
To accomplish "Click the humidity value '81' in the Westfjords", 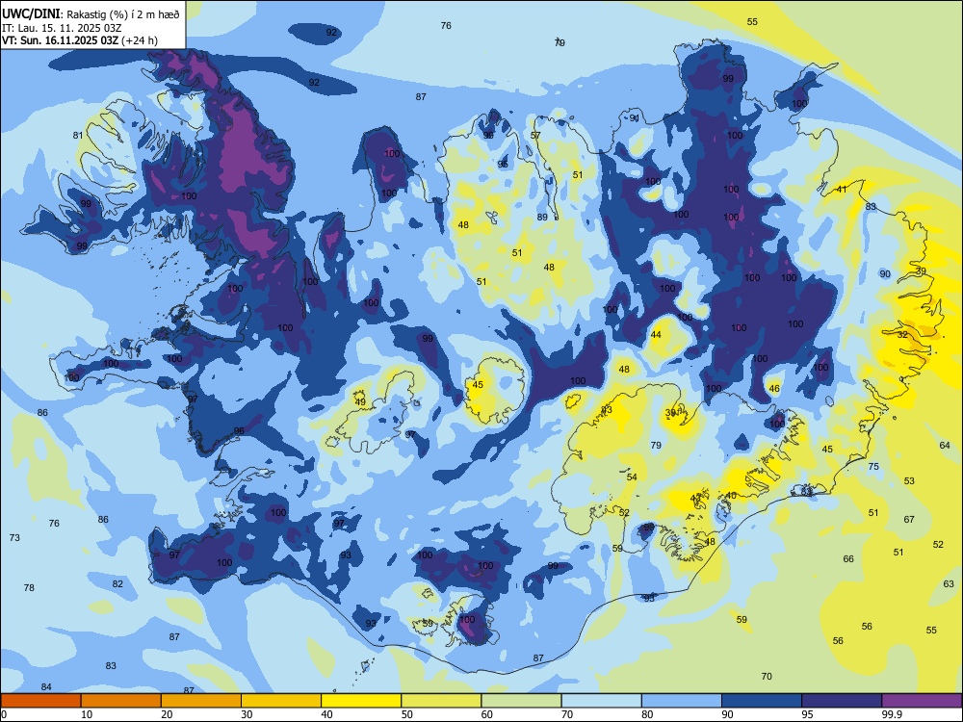I will coord(77,136).
